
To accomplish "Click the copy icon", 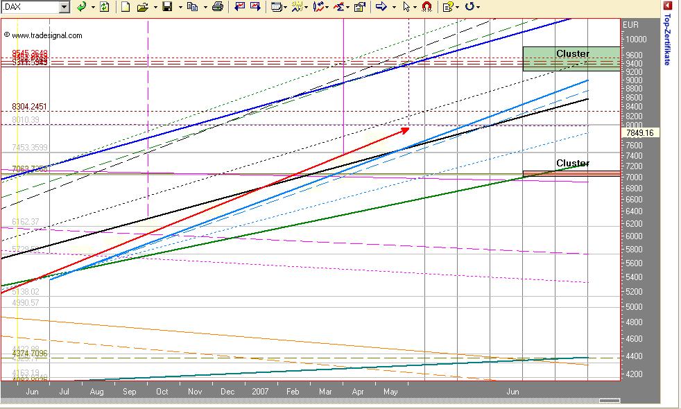I will click(192, 7).
